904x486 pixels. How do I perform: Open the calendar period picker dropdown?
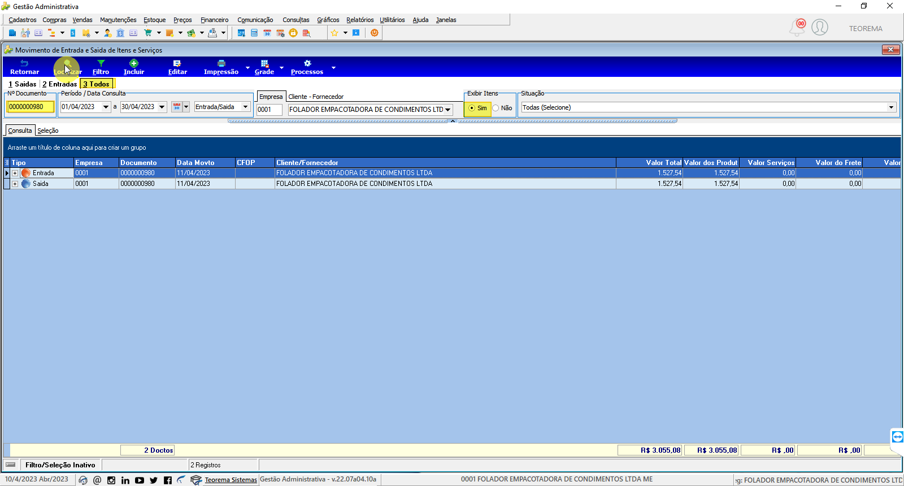[x=186, y=107]
